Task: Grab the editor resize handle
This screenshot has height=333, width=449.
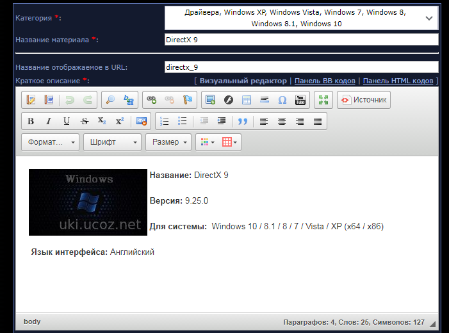Action: (433, 324)
